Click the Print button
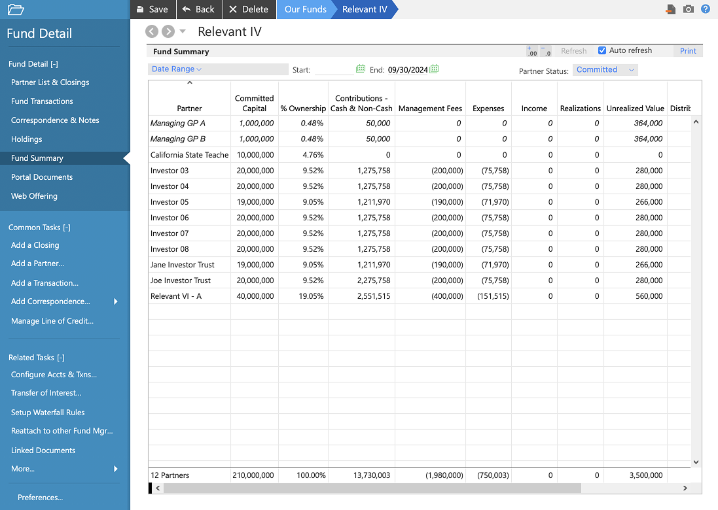The image size is (718, 510). (688, 51)
